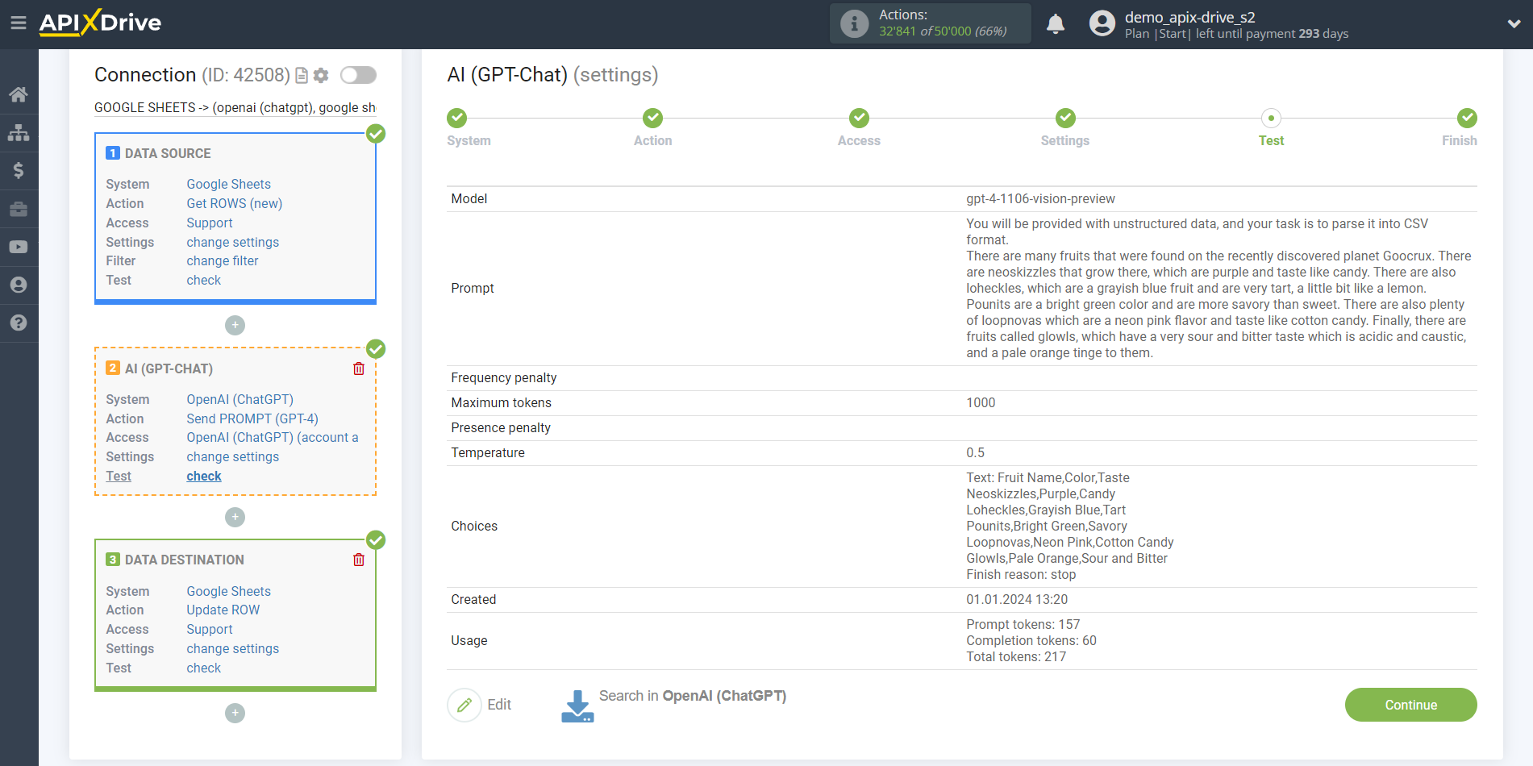Open the hamburger menu
The width and height of the screenshot is (1533, 766).
coord(19,23)
